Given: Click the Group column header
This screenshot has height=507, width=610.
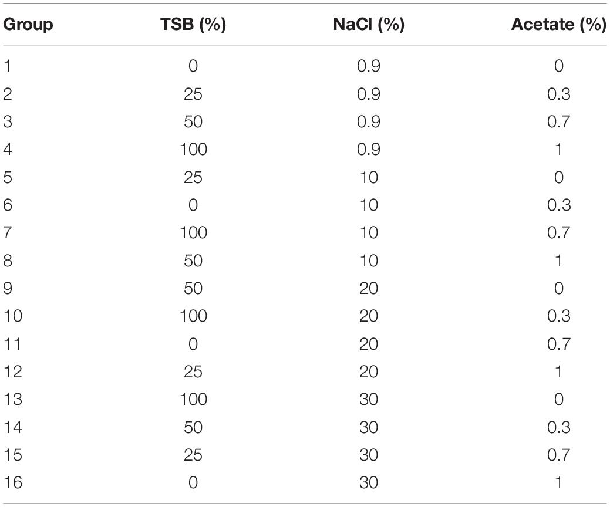Looking at the screenshot, I should [28, 25].
